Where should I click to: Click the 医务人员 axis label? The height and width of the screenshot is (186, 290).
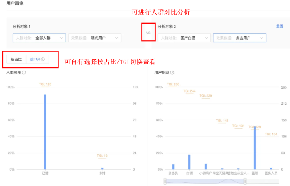point(271,173)
